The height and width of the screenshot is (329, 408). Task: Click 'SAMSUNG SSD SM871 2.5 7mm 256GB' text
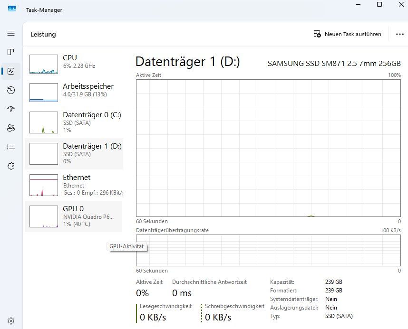click(x=334, y=64)
